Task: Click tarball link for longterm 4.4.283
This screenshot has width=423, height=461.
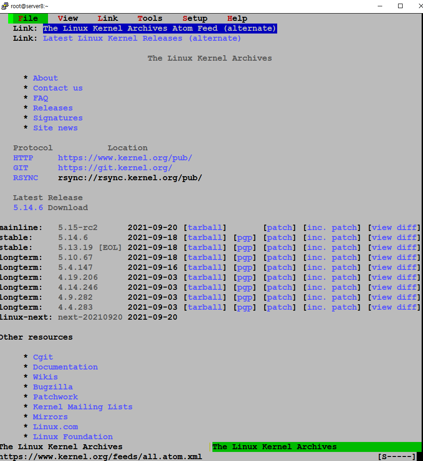Action: click(205, 307)
